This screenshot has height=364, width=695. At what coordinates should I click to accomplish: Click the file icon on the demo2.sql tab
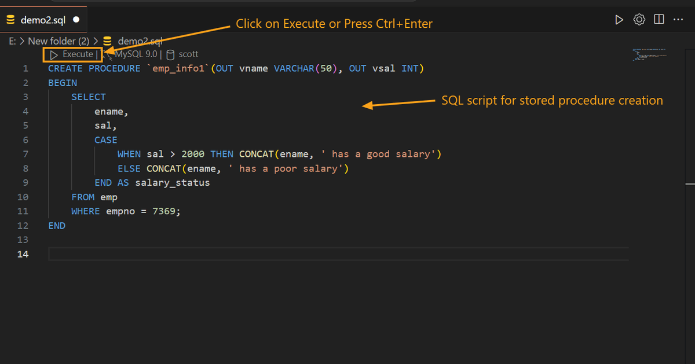pos(10,19)
